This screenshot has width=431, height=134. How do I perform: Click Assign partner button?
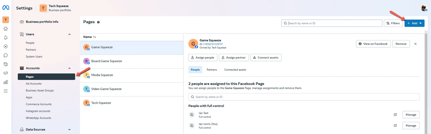(234, 58)
